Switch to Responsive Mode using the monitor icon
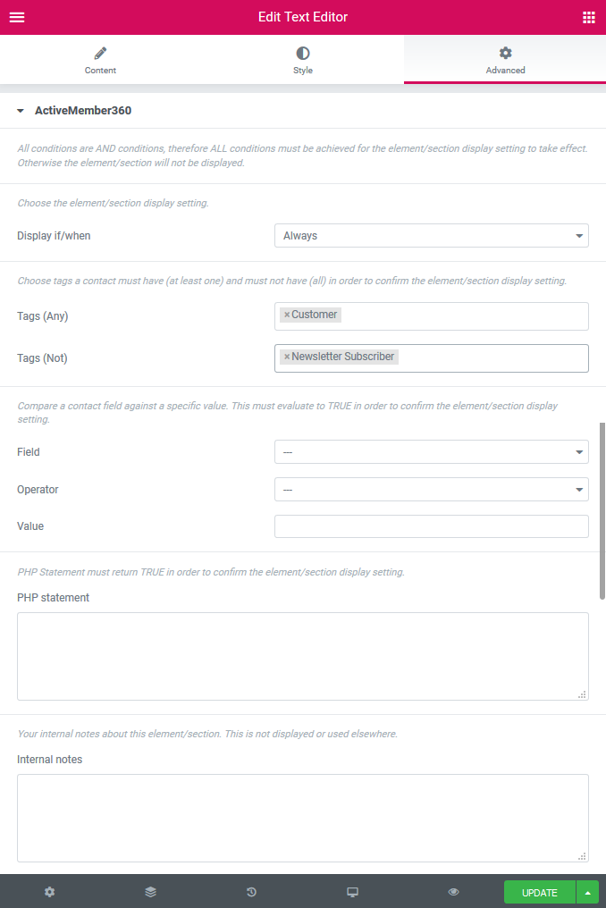Screen dimensions: 606x908 coord(352,891)
